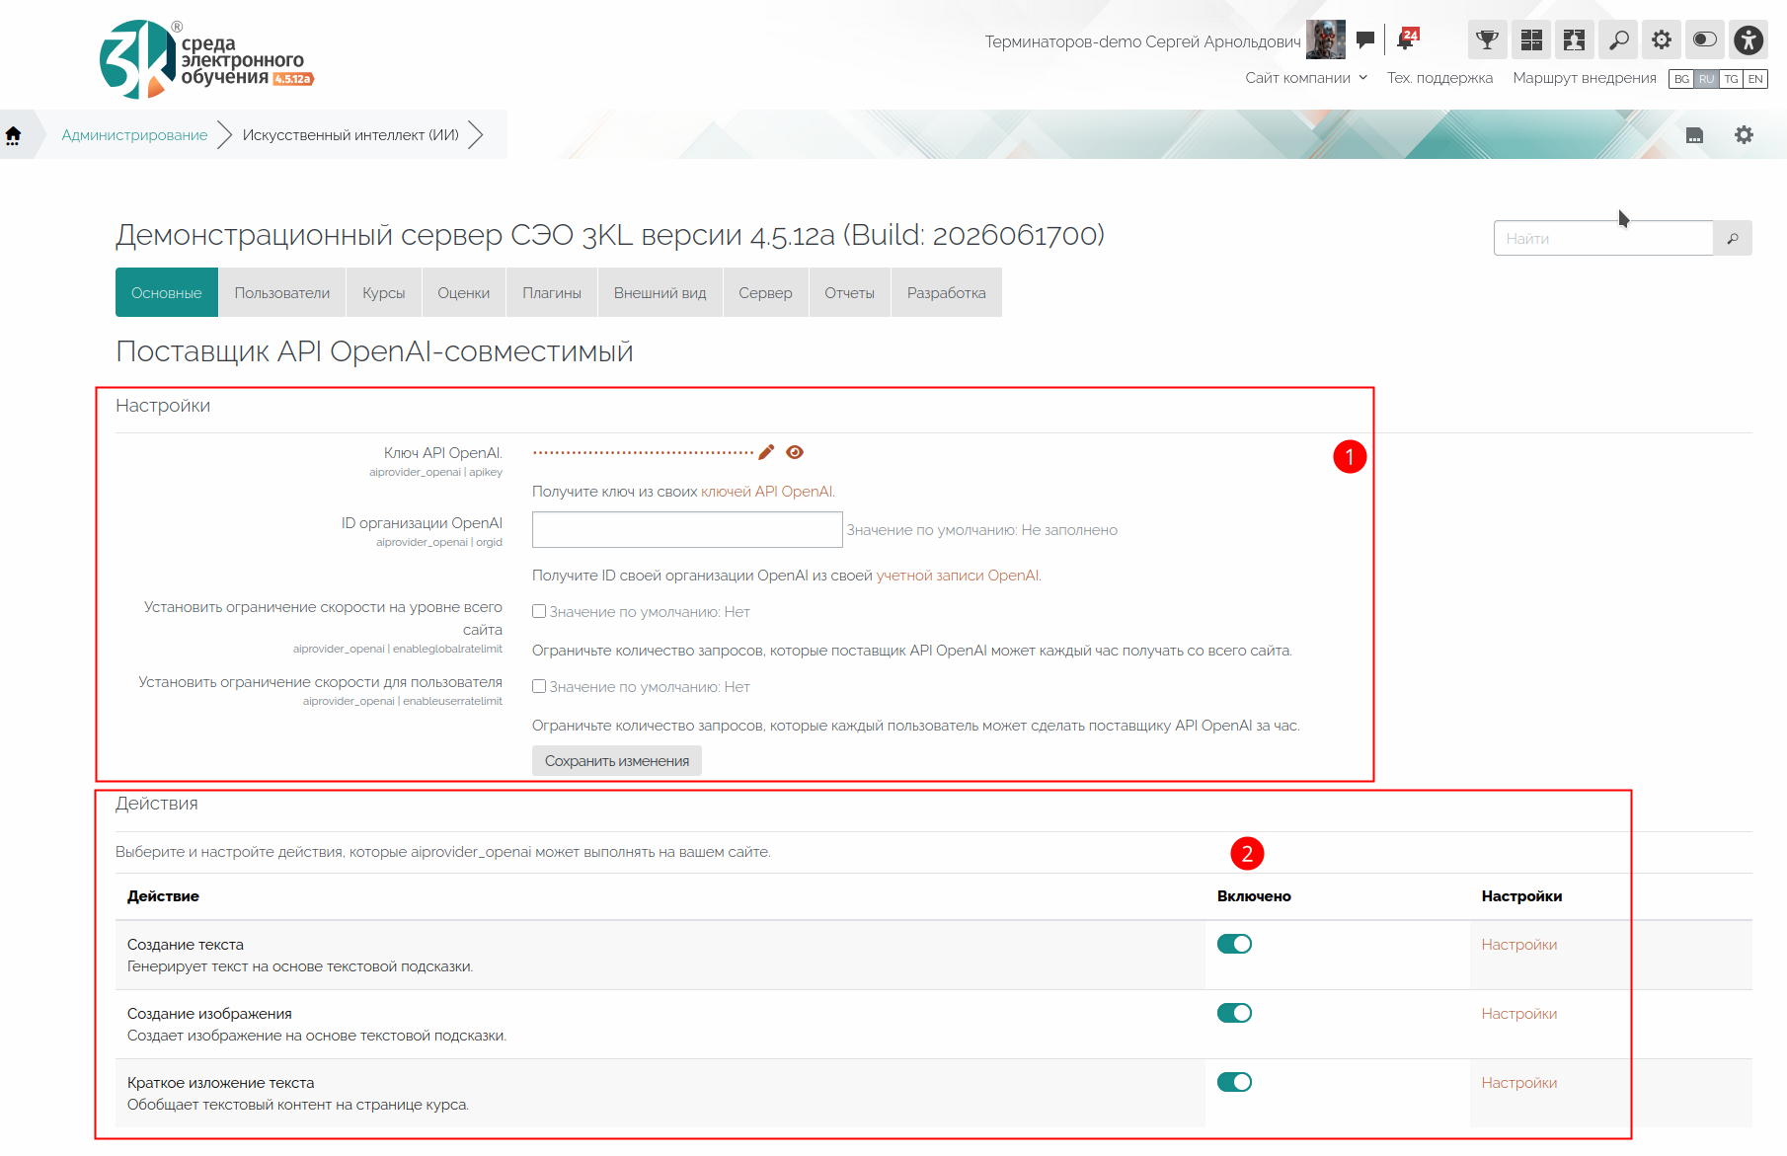Screen dimensions: 1787x1156
Task: Open the Тех. поддержка link
Action: 1439,78
